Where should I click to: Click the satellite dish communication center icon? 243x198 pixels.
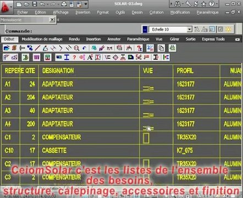click(x=196, y=4)
